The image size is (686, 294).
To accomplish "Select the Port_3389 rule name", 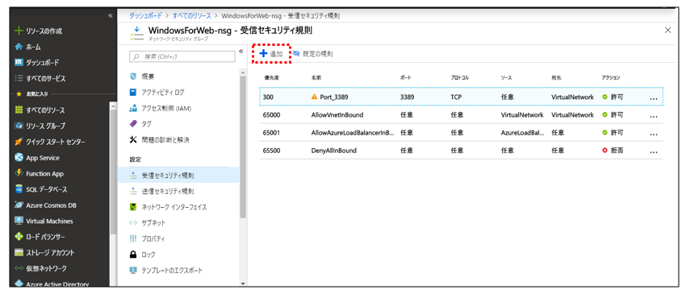I will [x=334, y=97].
